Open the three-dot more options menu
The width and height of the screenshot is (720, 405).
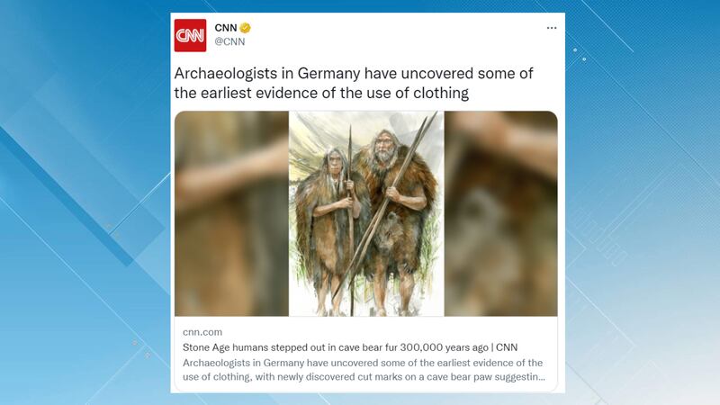pos(552,28)
